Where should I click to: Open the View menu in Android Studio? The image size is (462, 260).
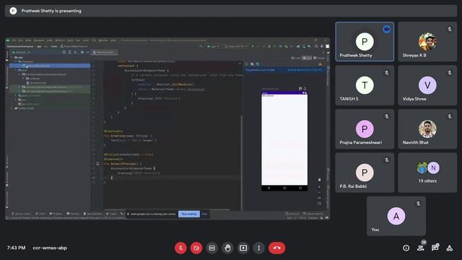[28, 40]
